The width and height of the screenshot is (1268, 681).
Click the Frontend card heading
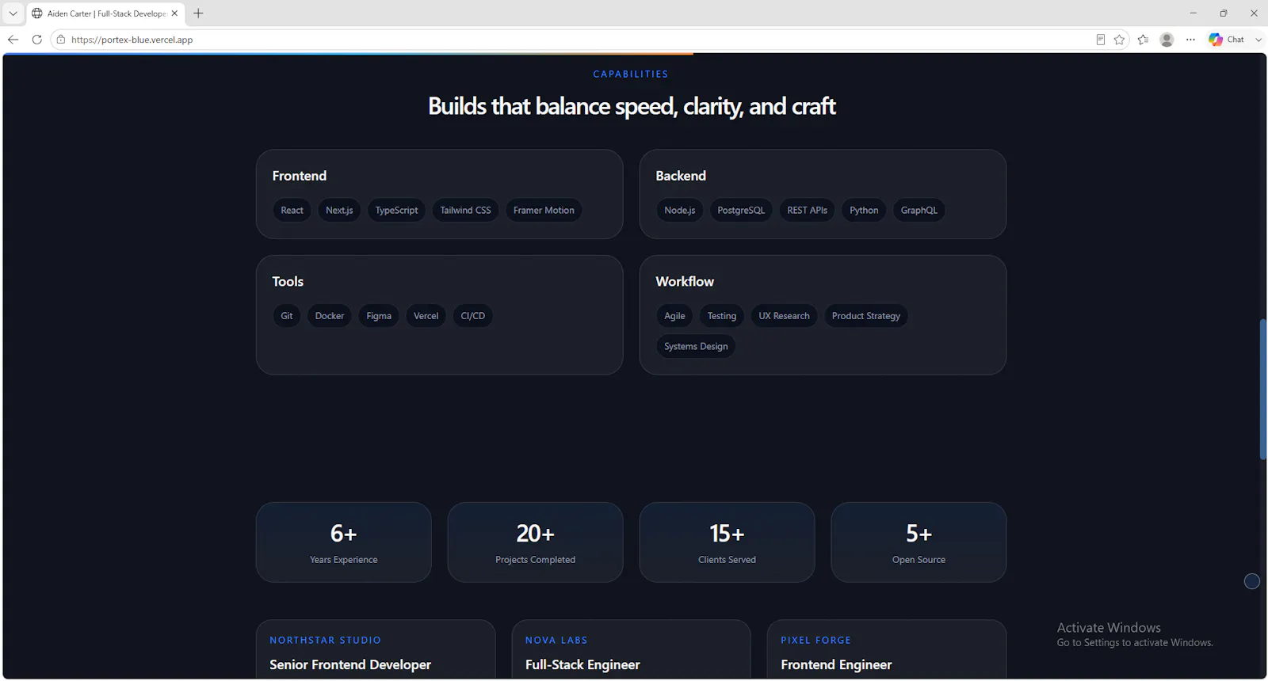pyautogui.click(x=299, y=176)
